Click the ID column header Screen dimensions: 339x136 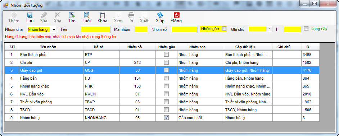(310, 47)
